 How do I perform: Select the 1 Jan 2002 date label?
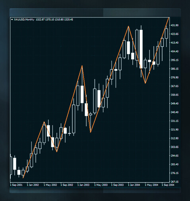point(33,185)
